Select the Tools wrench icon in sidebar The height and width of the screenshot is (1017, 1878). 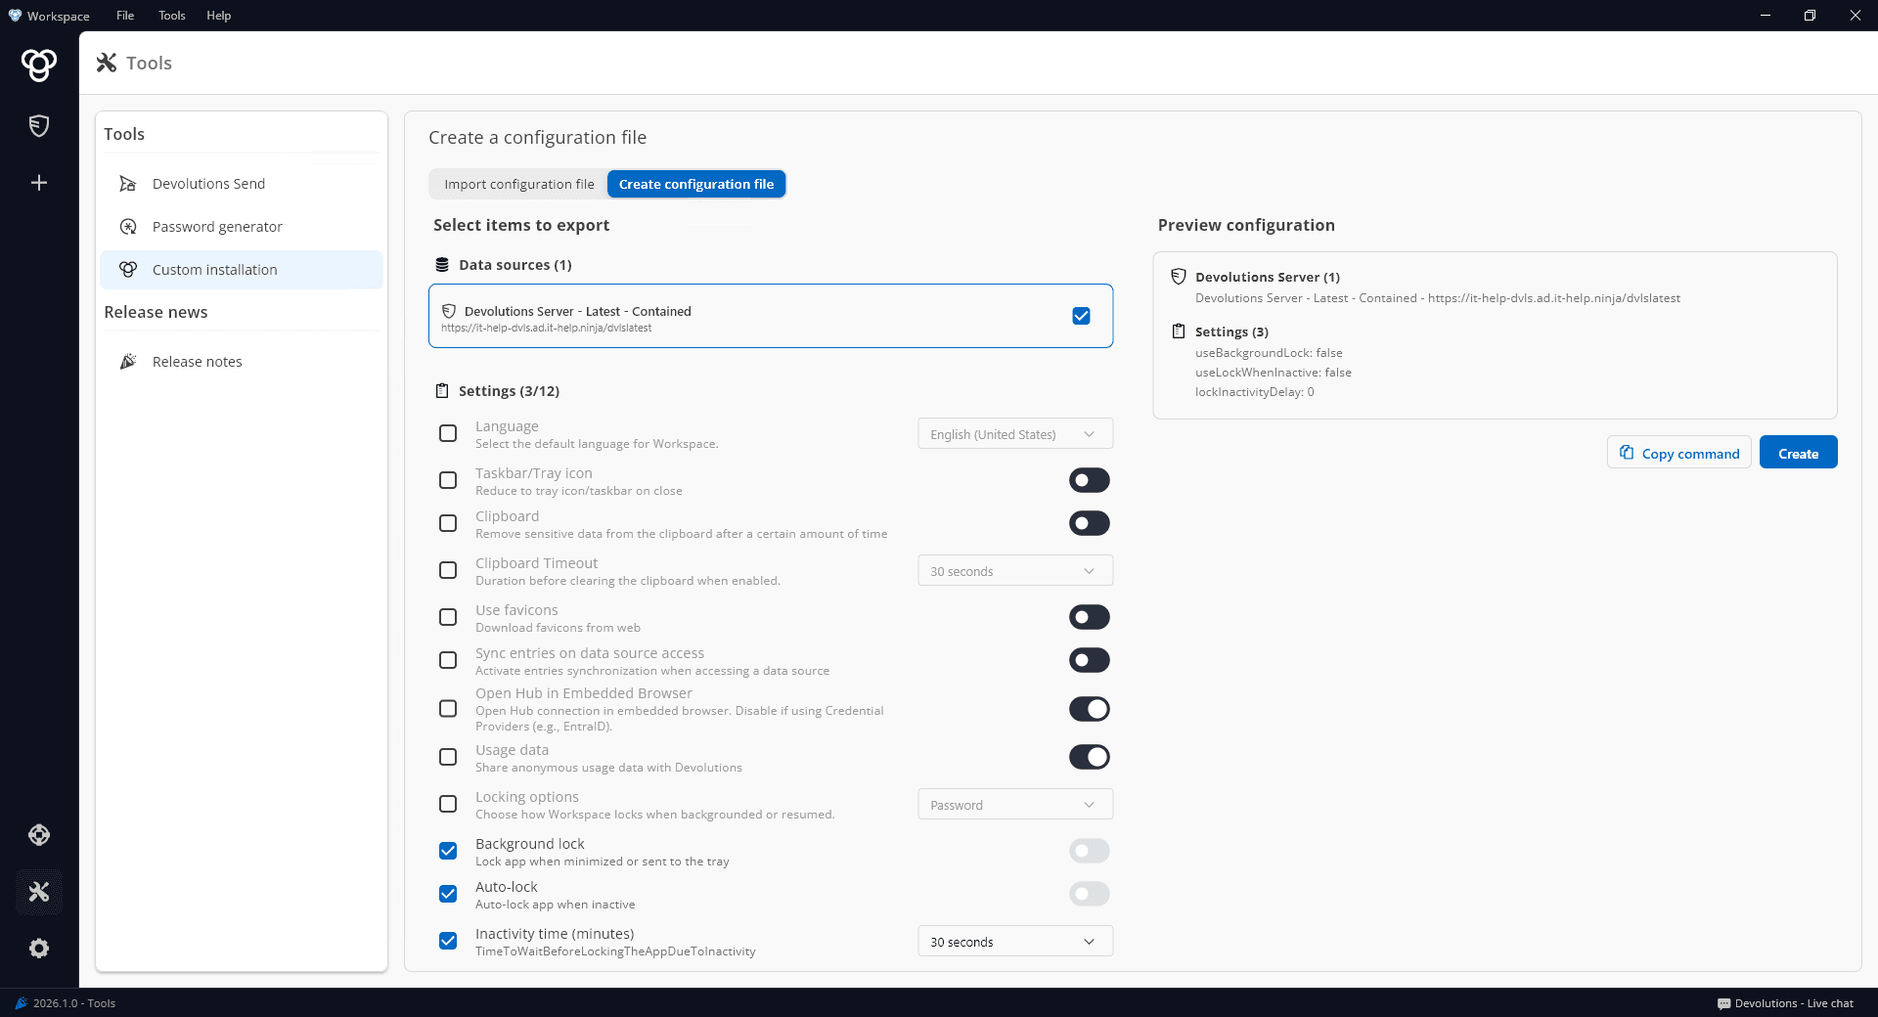tap(38, 891)
